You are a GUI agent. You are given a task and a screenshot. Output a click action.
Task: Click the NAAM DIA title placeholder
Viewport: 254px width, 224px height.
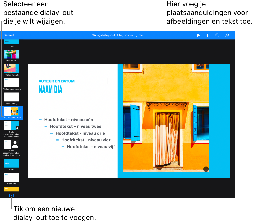(50, 90)
